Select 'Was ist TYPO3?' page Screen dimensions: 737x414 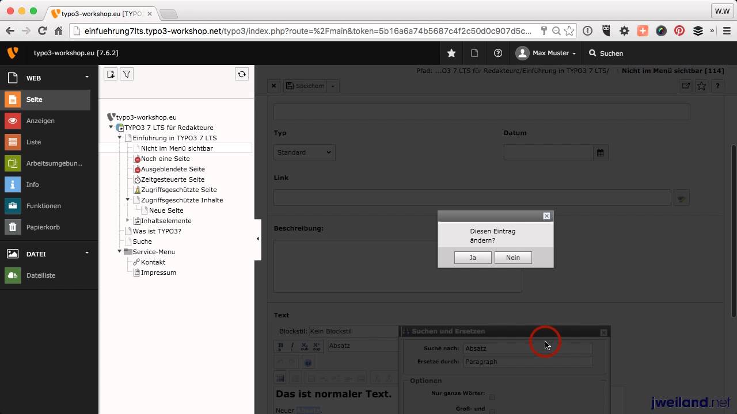coord(157,231)
